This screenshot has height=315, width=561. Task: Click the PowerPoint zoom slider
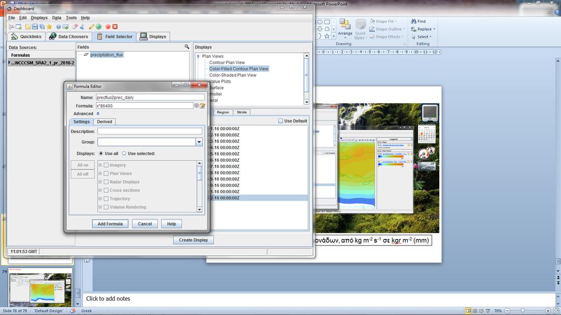click(523, 311)
